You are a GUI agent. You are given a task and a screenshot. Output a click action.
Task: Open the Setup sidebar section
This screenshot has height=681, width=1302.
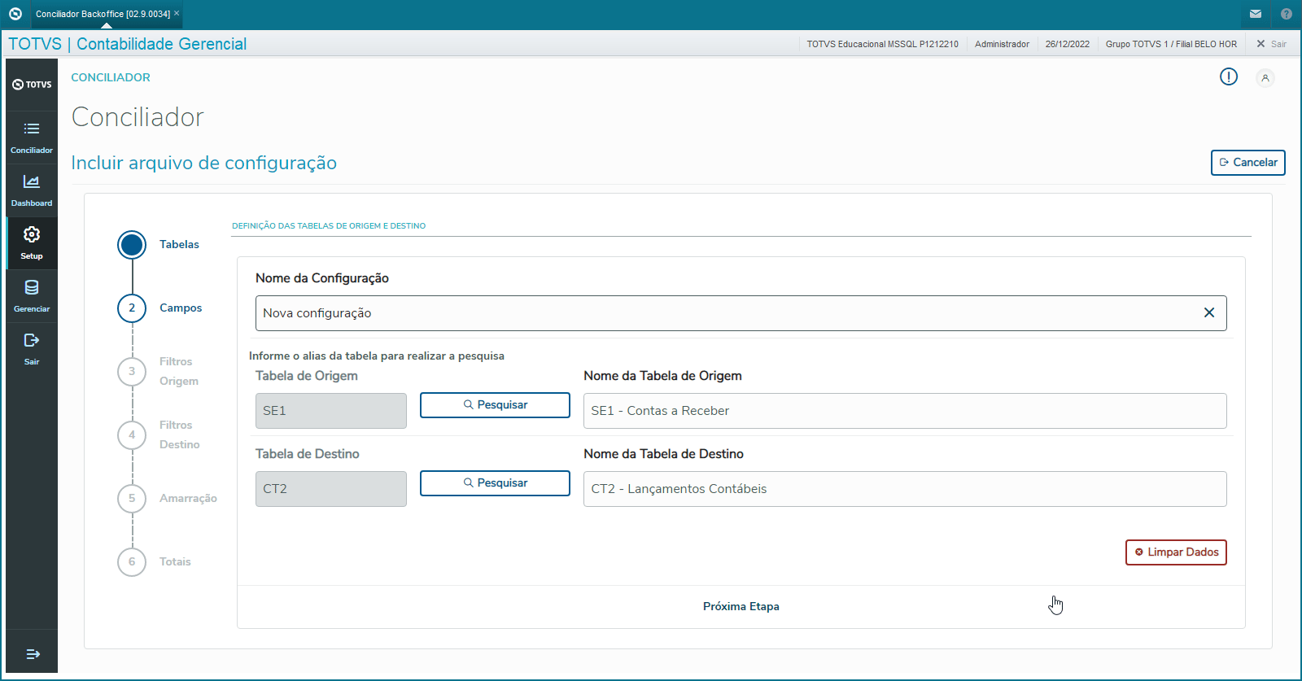(32, 243)
